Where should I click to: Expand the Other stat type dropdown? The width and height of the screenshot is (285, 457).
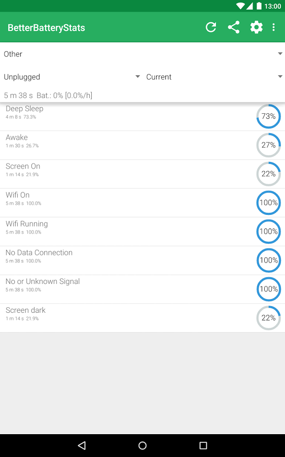coord(142,54)
